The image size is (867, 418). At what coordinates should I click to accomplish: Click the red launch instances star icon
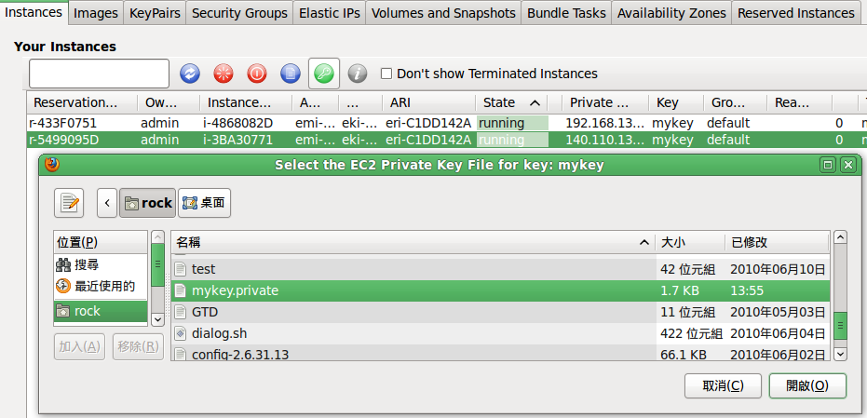click(224, 74)
